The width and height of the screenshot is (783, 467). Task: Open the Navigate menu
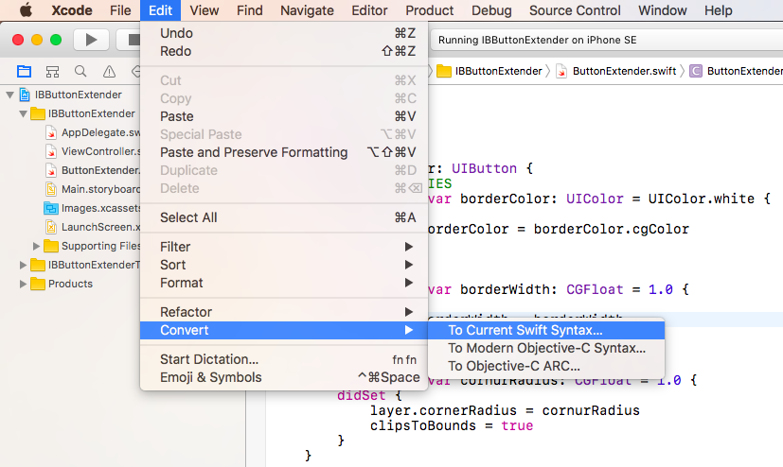(x=307, y=10)
